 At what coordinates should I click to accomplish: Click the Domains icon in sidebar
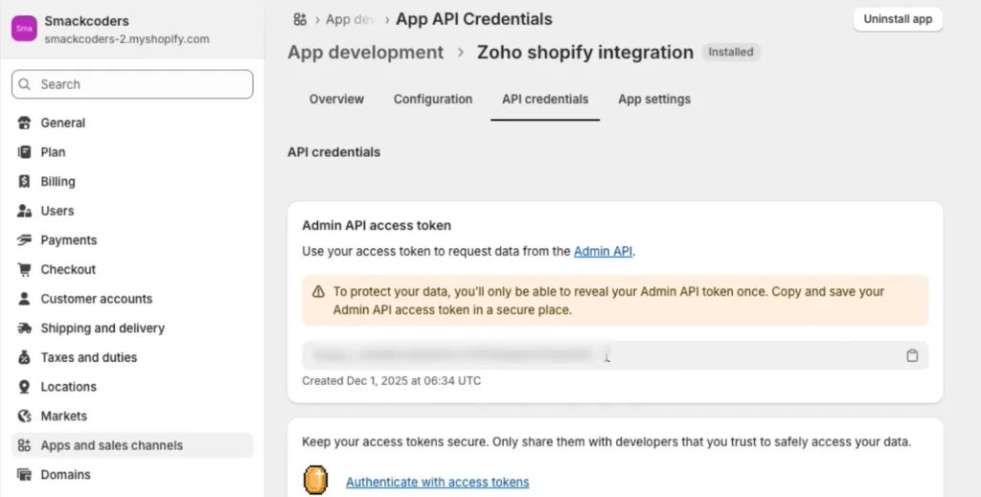[24, 474]
